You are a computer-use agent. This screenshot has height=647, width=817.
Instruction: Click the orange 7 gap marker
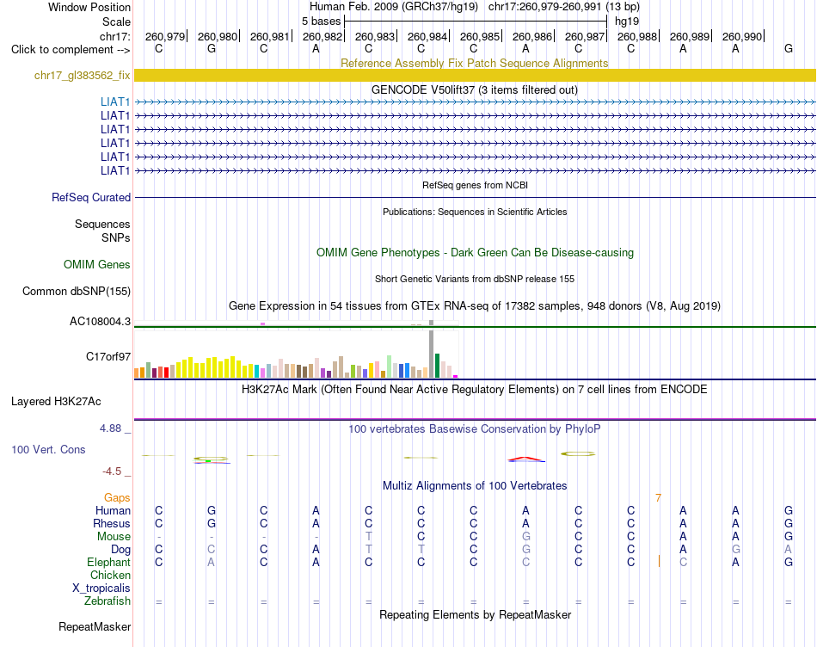click(x=658, y=498)
